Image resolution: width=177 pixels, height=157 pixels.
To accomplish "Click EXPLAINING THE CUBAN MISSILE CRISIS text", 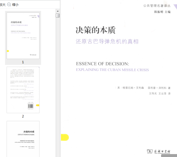I will (x=112, y=70).
